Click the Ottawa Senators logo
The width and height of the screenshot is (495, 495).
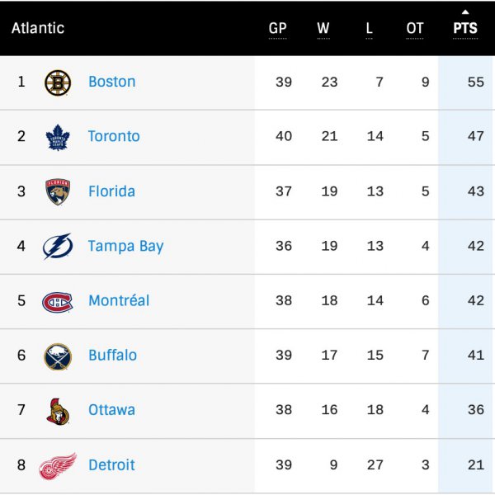tap(58, 410)
